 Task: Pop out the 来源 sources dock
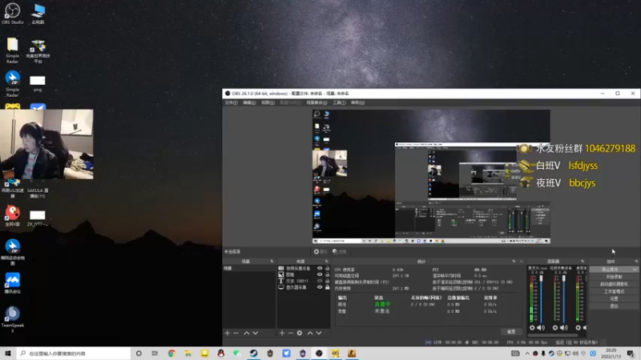click(x=326, y=262)
